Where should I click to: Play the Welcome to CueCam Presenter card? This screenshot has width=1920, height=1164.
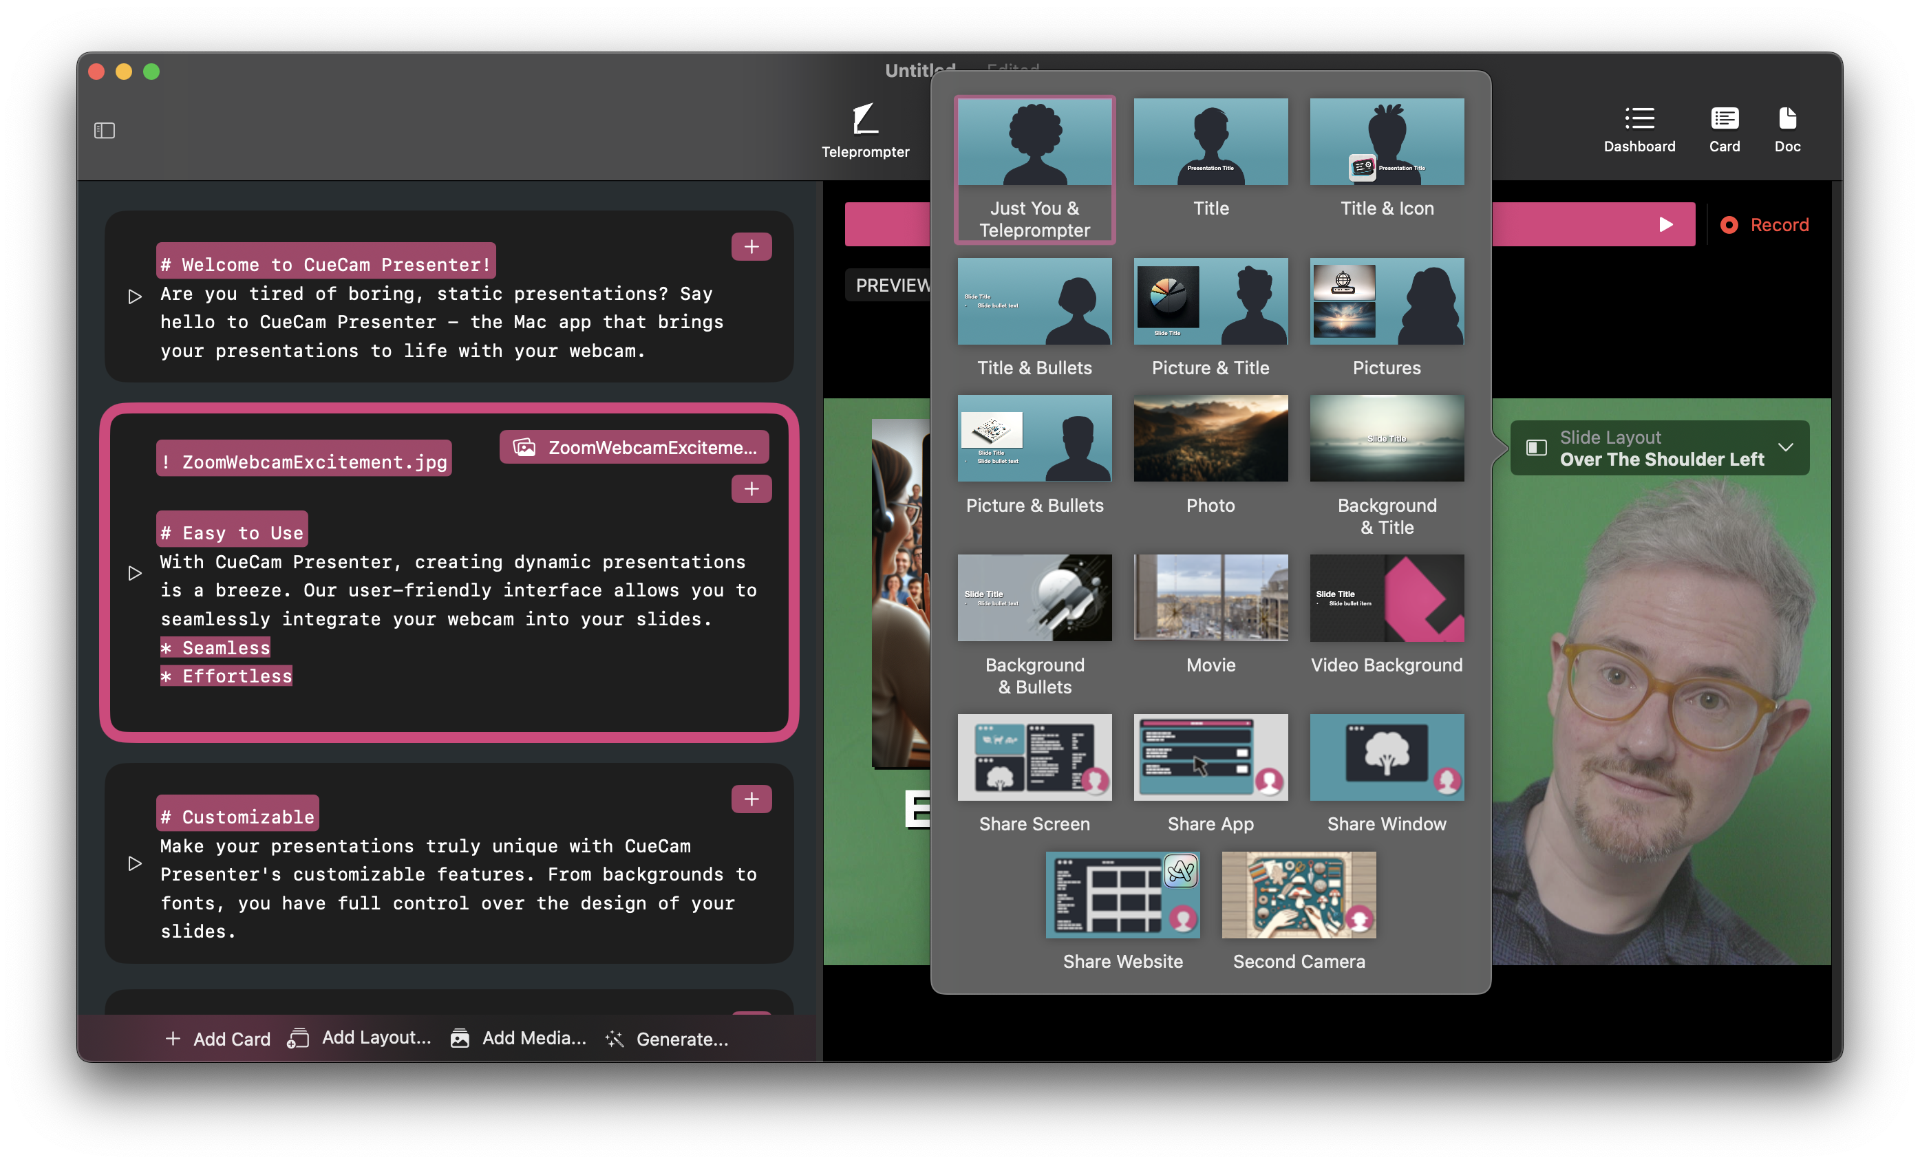[135, 296]
